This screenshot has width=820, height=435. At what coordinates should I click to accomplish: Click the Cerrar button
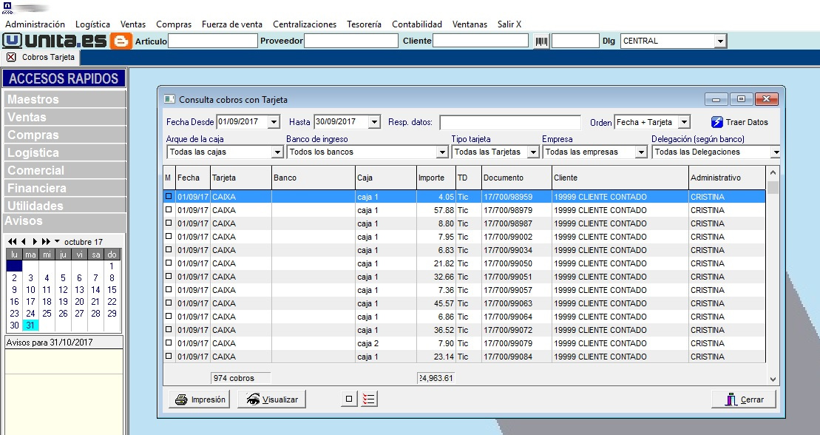[x=744, y=399]
